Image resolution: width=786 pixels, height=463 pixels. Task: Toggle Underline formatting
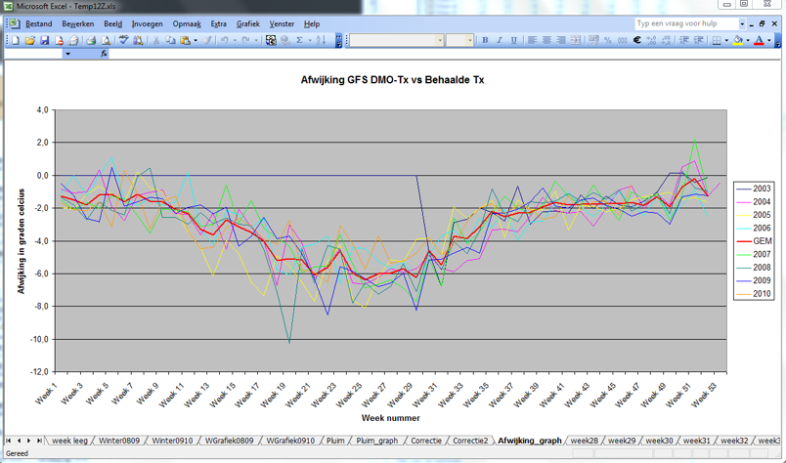tap(514, 40)
